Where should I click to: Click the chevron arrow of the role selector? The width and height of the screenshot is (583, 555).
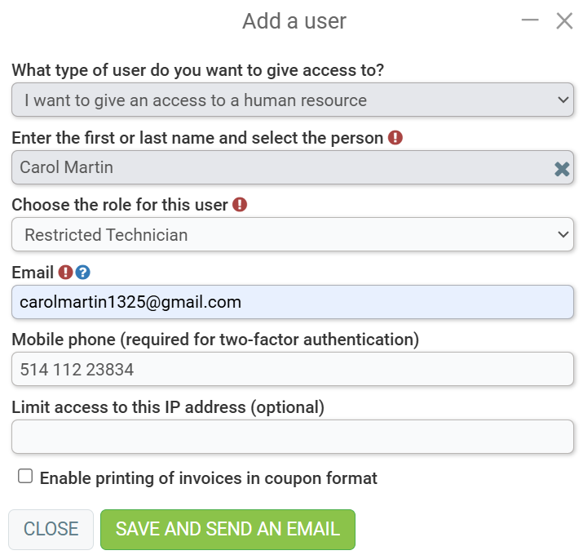coord(563,234)
